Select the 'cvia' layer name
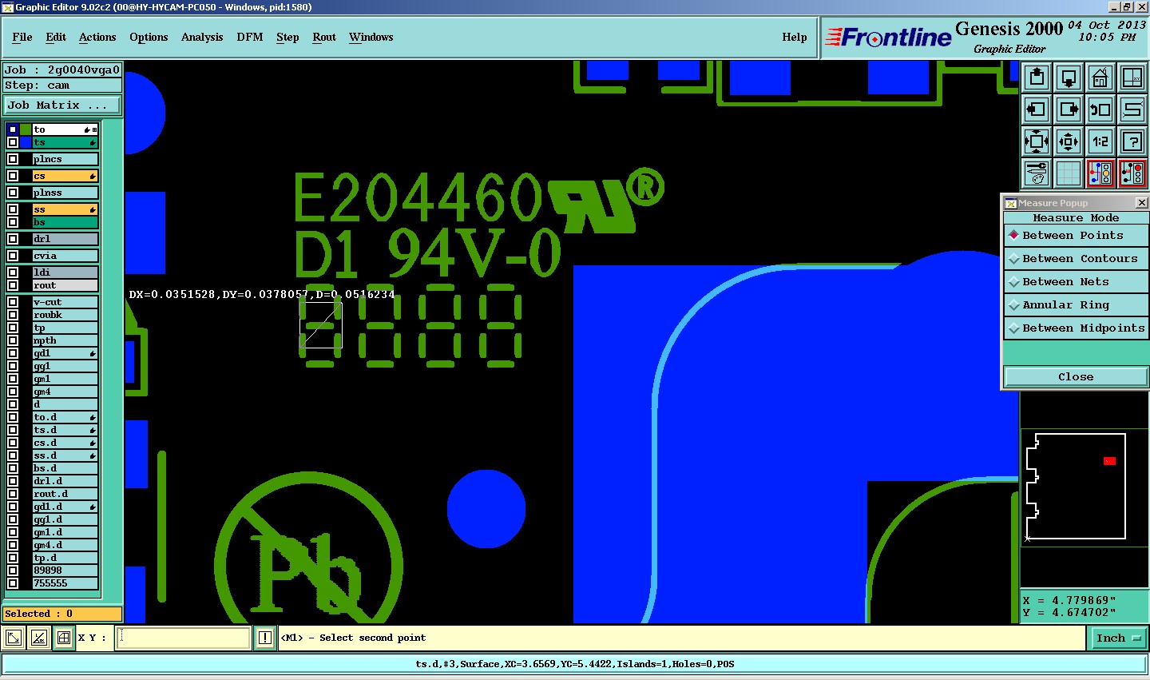Image resolution: width=1150 pixels, height=680 pixels. [x=65, y=256]
